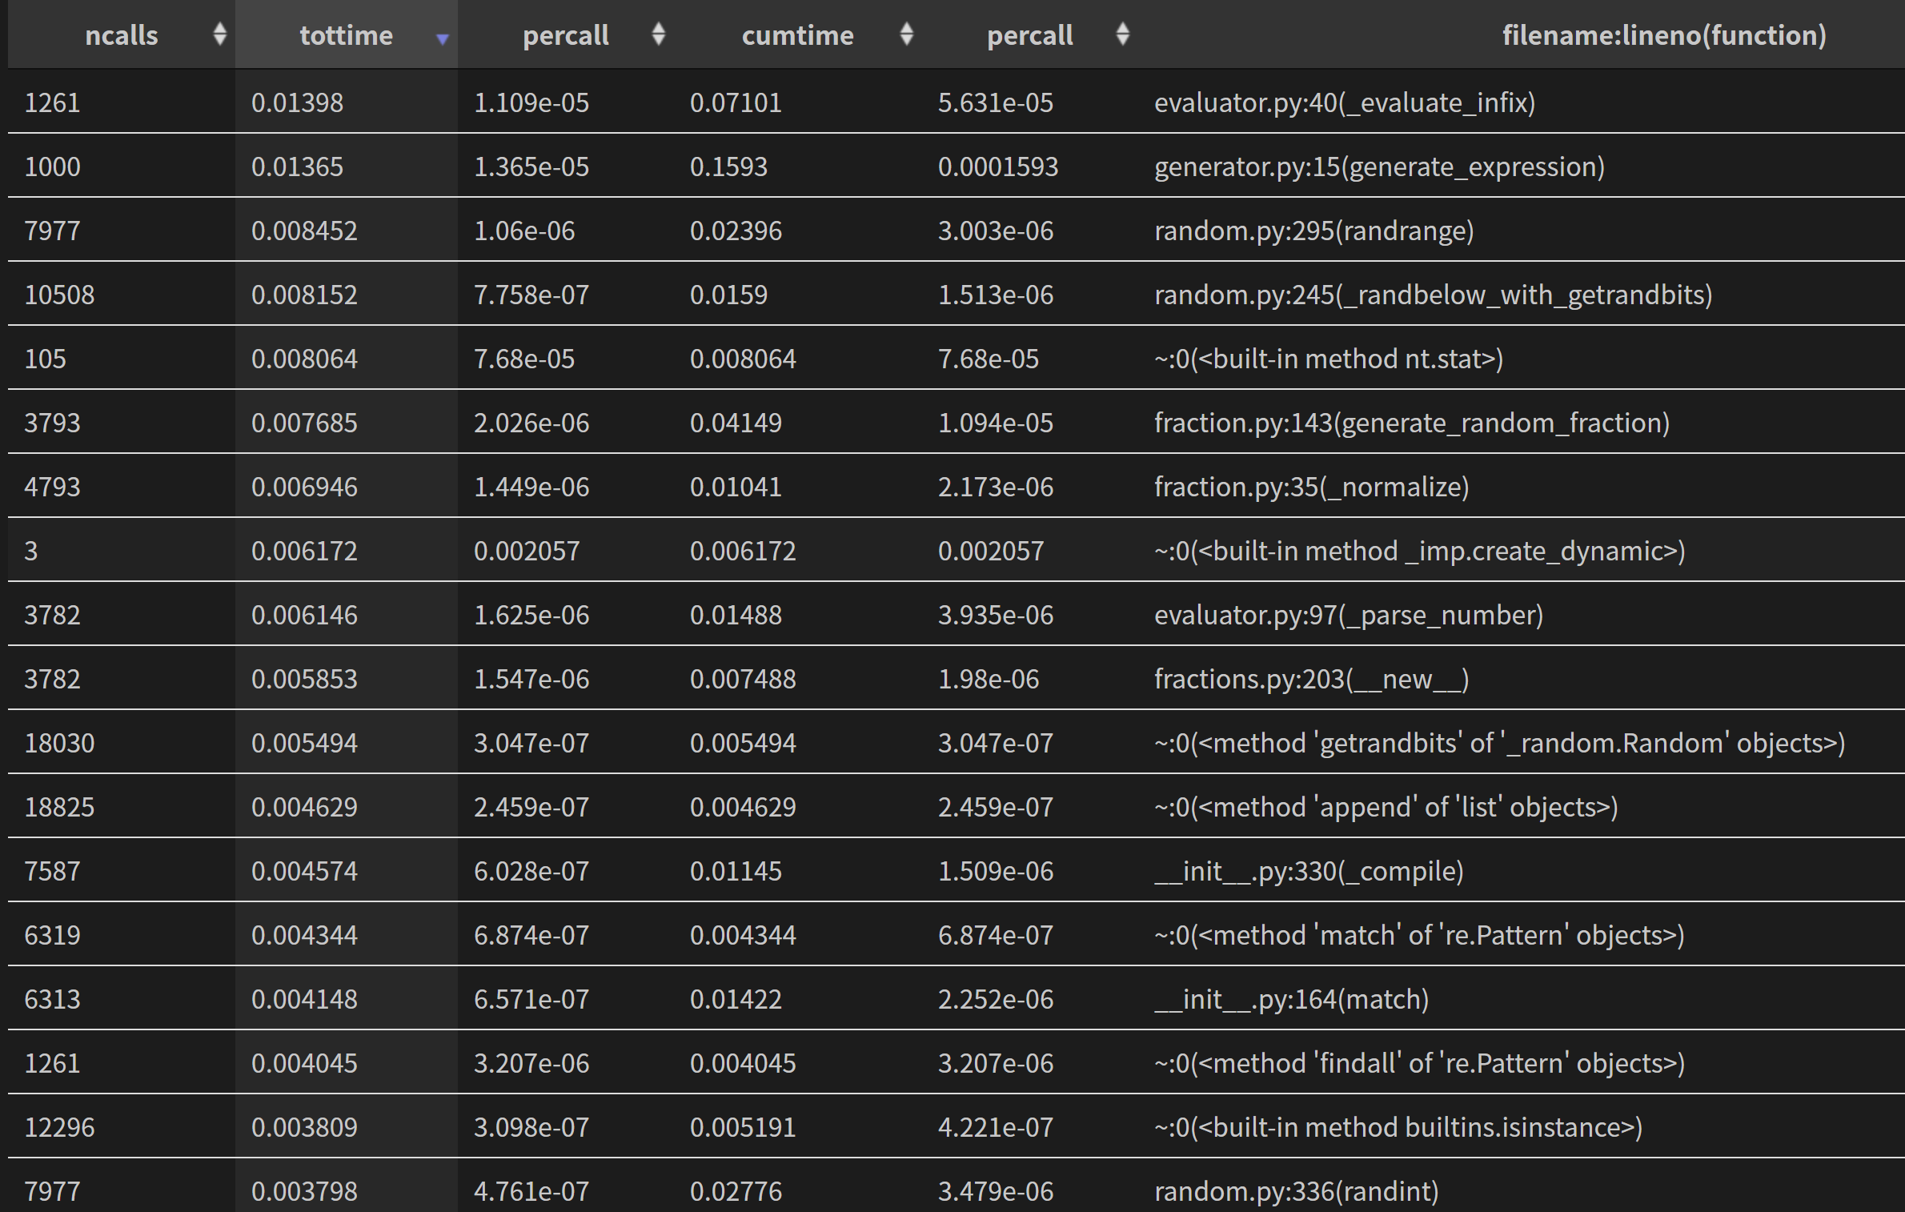Screen dimensions: 1905x1212
Task: Select the evaluator.py:40(_evaluate_infix) row
Action: [x=1344, y=102]
